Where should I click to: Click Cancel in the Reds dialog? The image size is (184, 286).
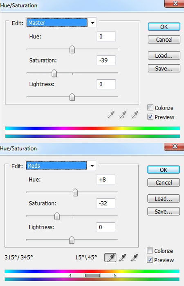coord(164,182)
